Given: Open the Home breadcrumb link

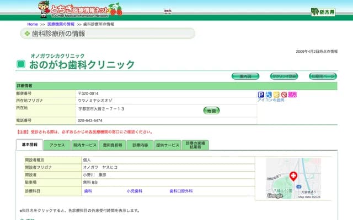Looking at the screenshot, I should pyautogui.click(x=33, y=24).
